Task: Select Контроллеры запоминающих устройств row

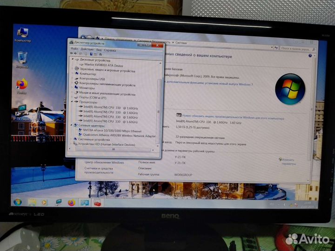Action: pyautogui.click(x=107, y=84)
